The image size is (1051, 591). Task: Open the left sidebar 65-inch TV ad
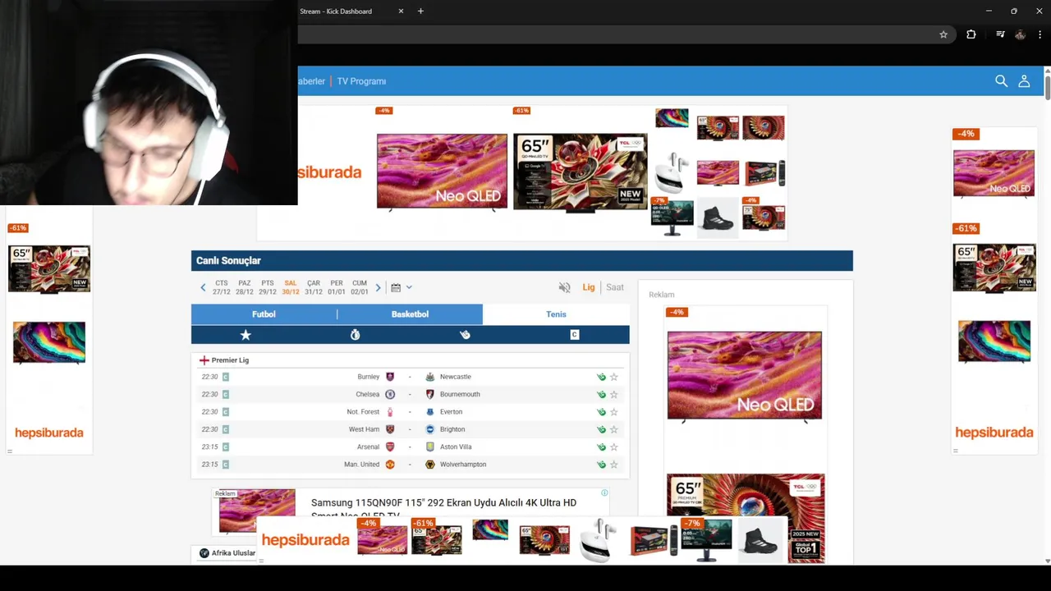point(49,268)
